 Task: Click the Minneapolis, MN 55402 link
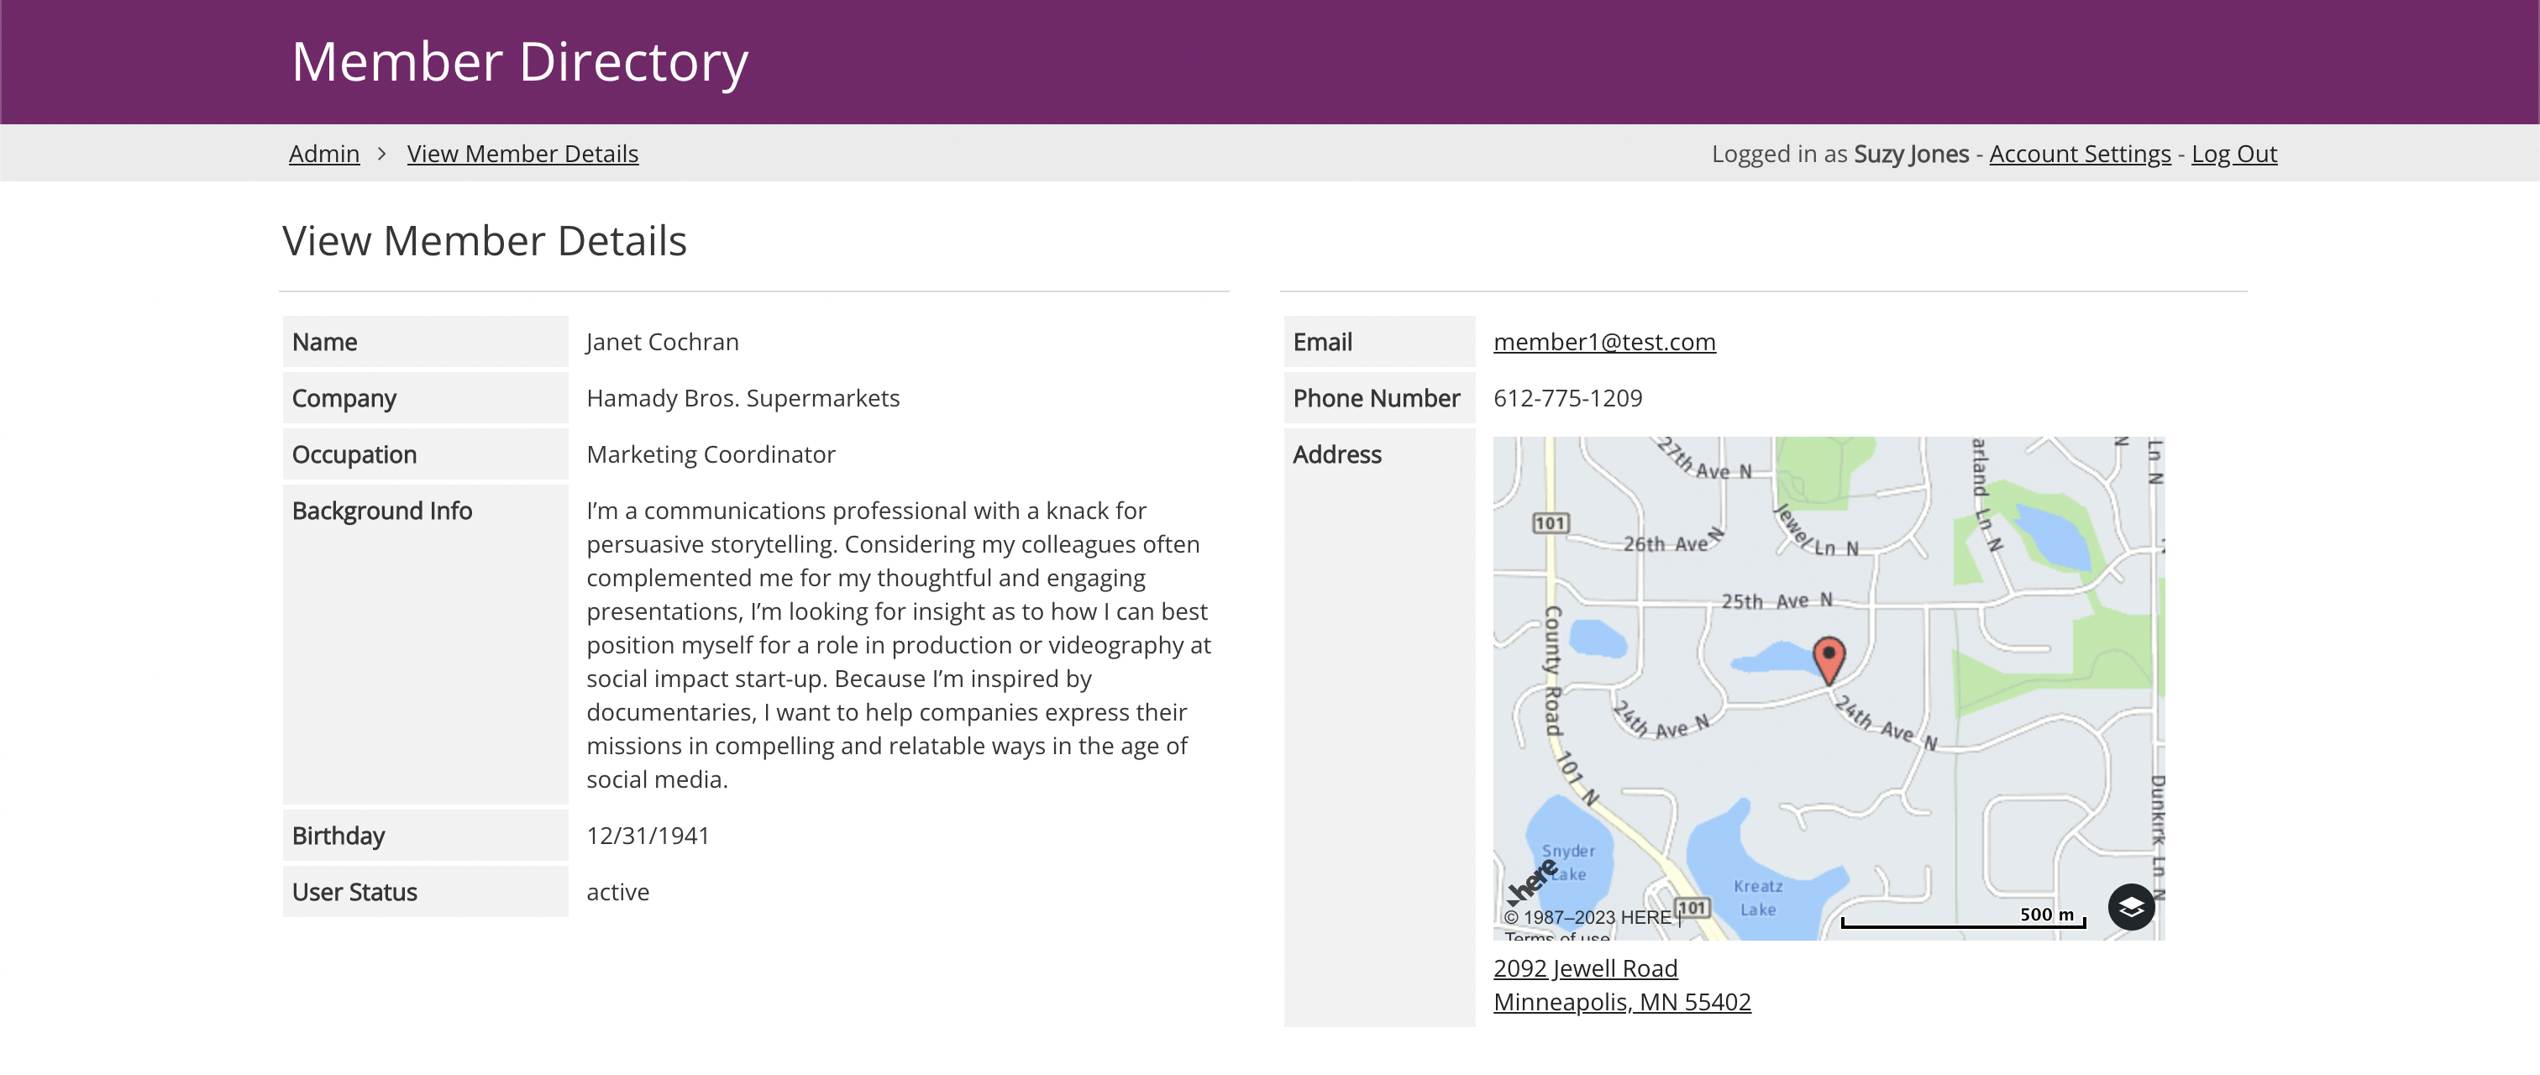click(1621, 1001)
